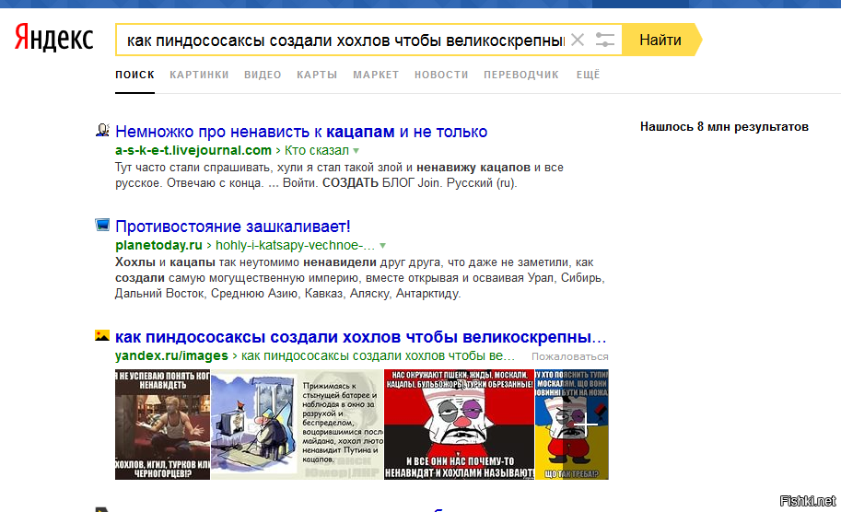Screen dimensions: 841x512
Task: Expand dropdown arrow next to 'Кто сказал'
Action: pyautogui.click(x=356, y=151)
